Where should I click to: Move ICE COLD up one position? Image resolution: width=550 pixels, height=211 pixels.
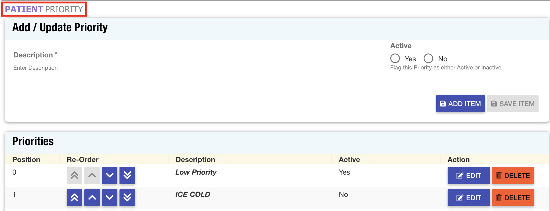(92, 197)
